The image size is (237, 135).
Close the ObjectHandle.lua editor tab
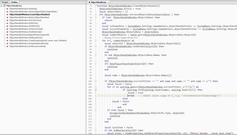click(x=109, y=2)
